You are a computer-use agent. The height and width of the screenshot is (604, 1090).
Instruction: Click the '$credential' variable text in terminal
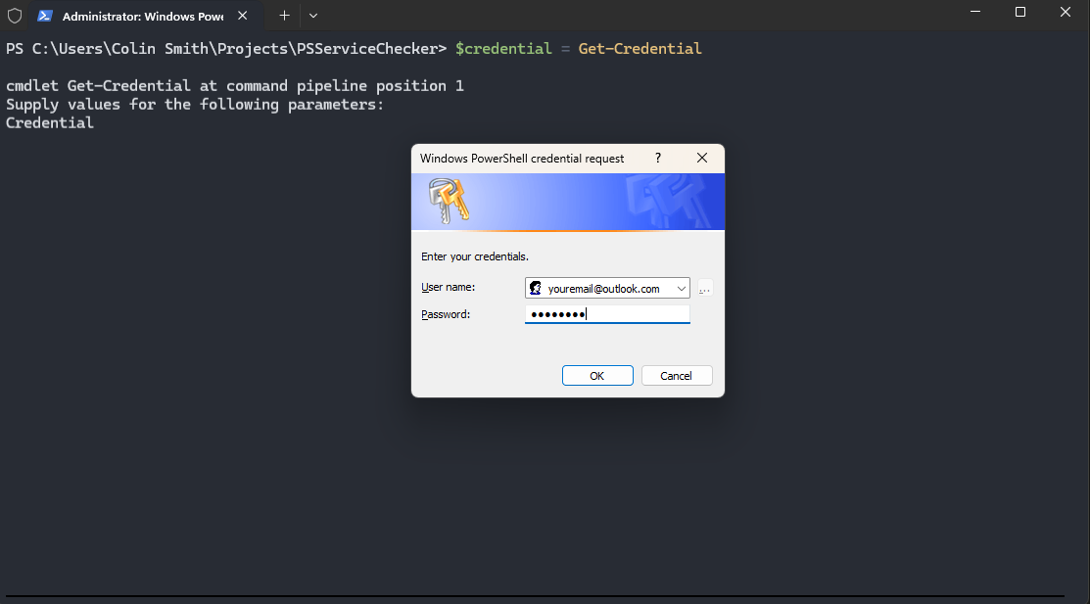503,49
